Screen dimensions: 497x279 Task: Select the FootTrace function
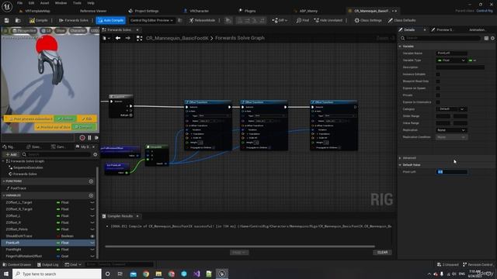(19, 188)
